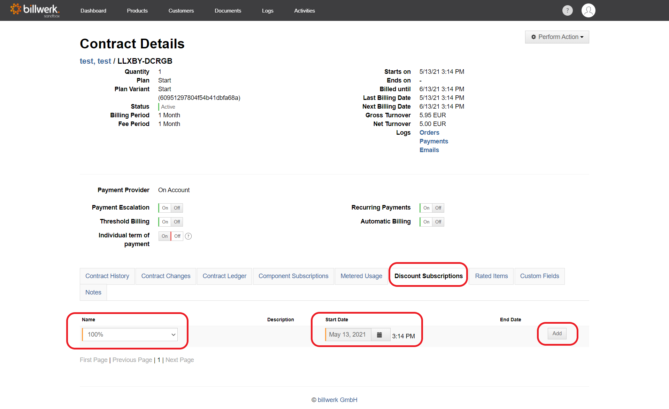
Task: Switch Automatic Billing to Off
Action: pos(438,222)
